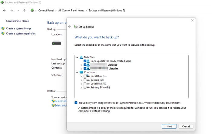Viewport: 212px width, 134px height.
Task: Click the Primary Drive (F:) drive icon
Action: [x=88, y=87]
